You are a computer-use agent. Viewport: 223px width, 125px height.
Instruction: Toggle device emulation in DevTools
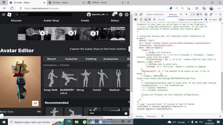coord(141,14)
